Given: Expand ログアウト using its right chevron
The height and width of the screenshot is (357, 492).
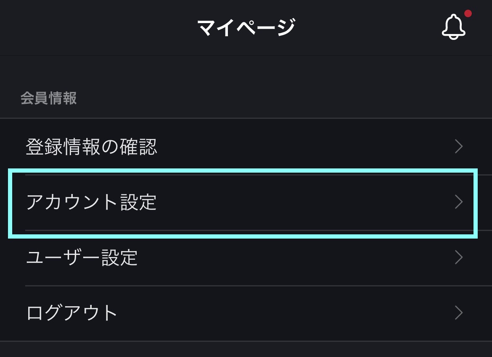Looking at the screenshot, I should (x=459, y=312).
